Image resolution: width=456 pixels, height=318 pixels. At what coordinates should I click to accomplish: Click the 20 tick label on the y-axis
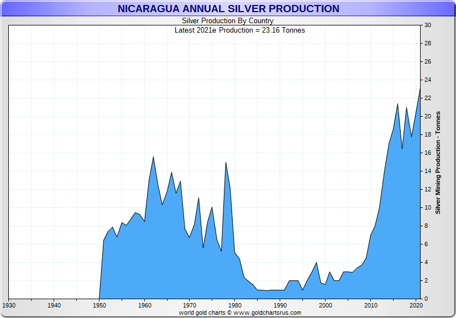click(x=427, y=117)
